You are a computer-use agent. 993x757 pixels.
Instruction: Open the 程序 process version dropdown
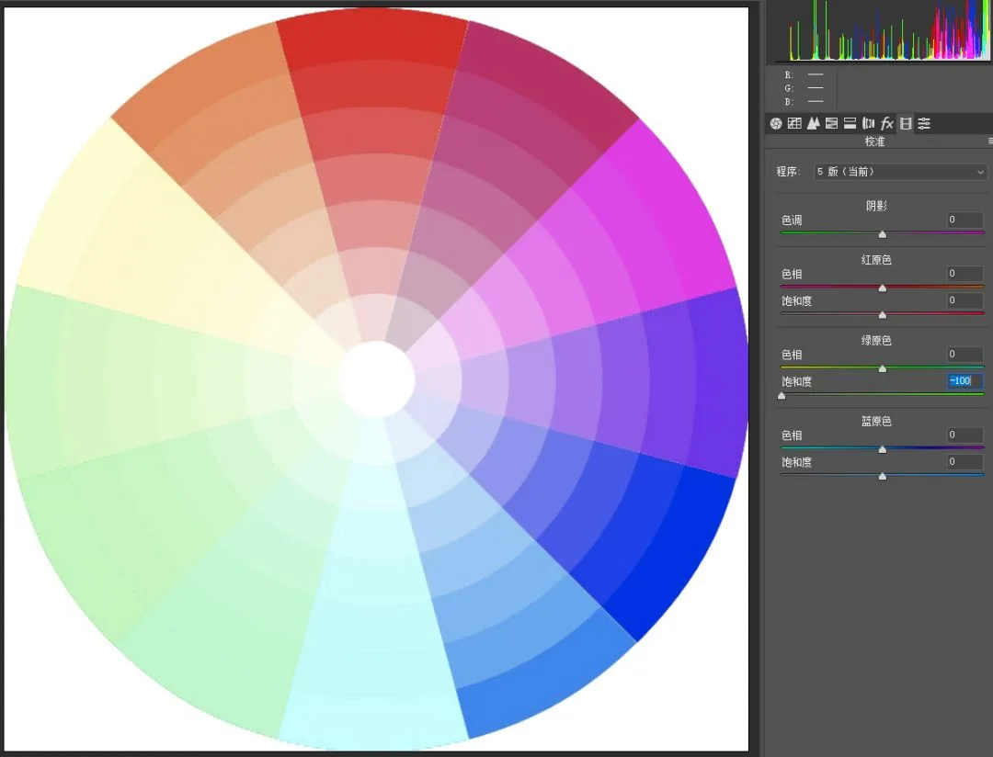click(900, 172)
